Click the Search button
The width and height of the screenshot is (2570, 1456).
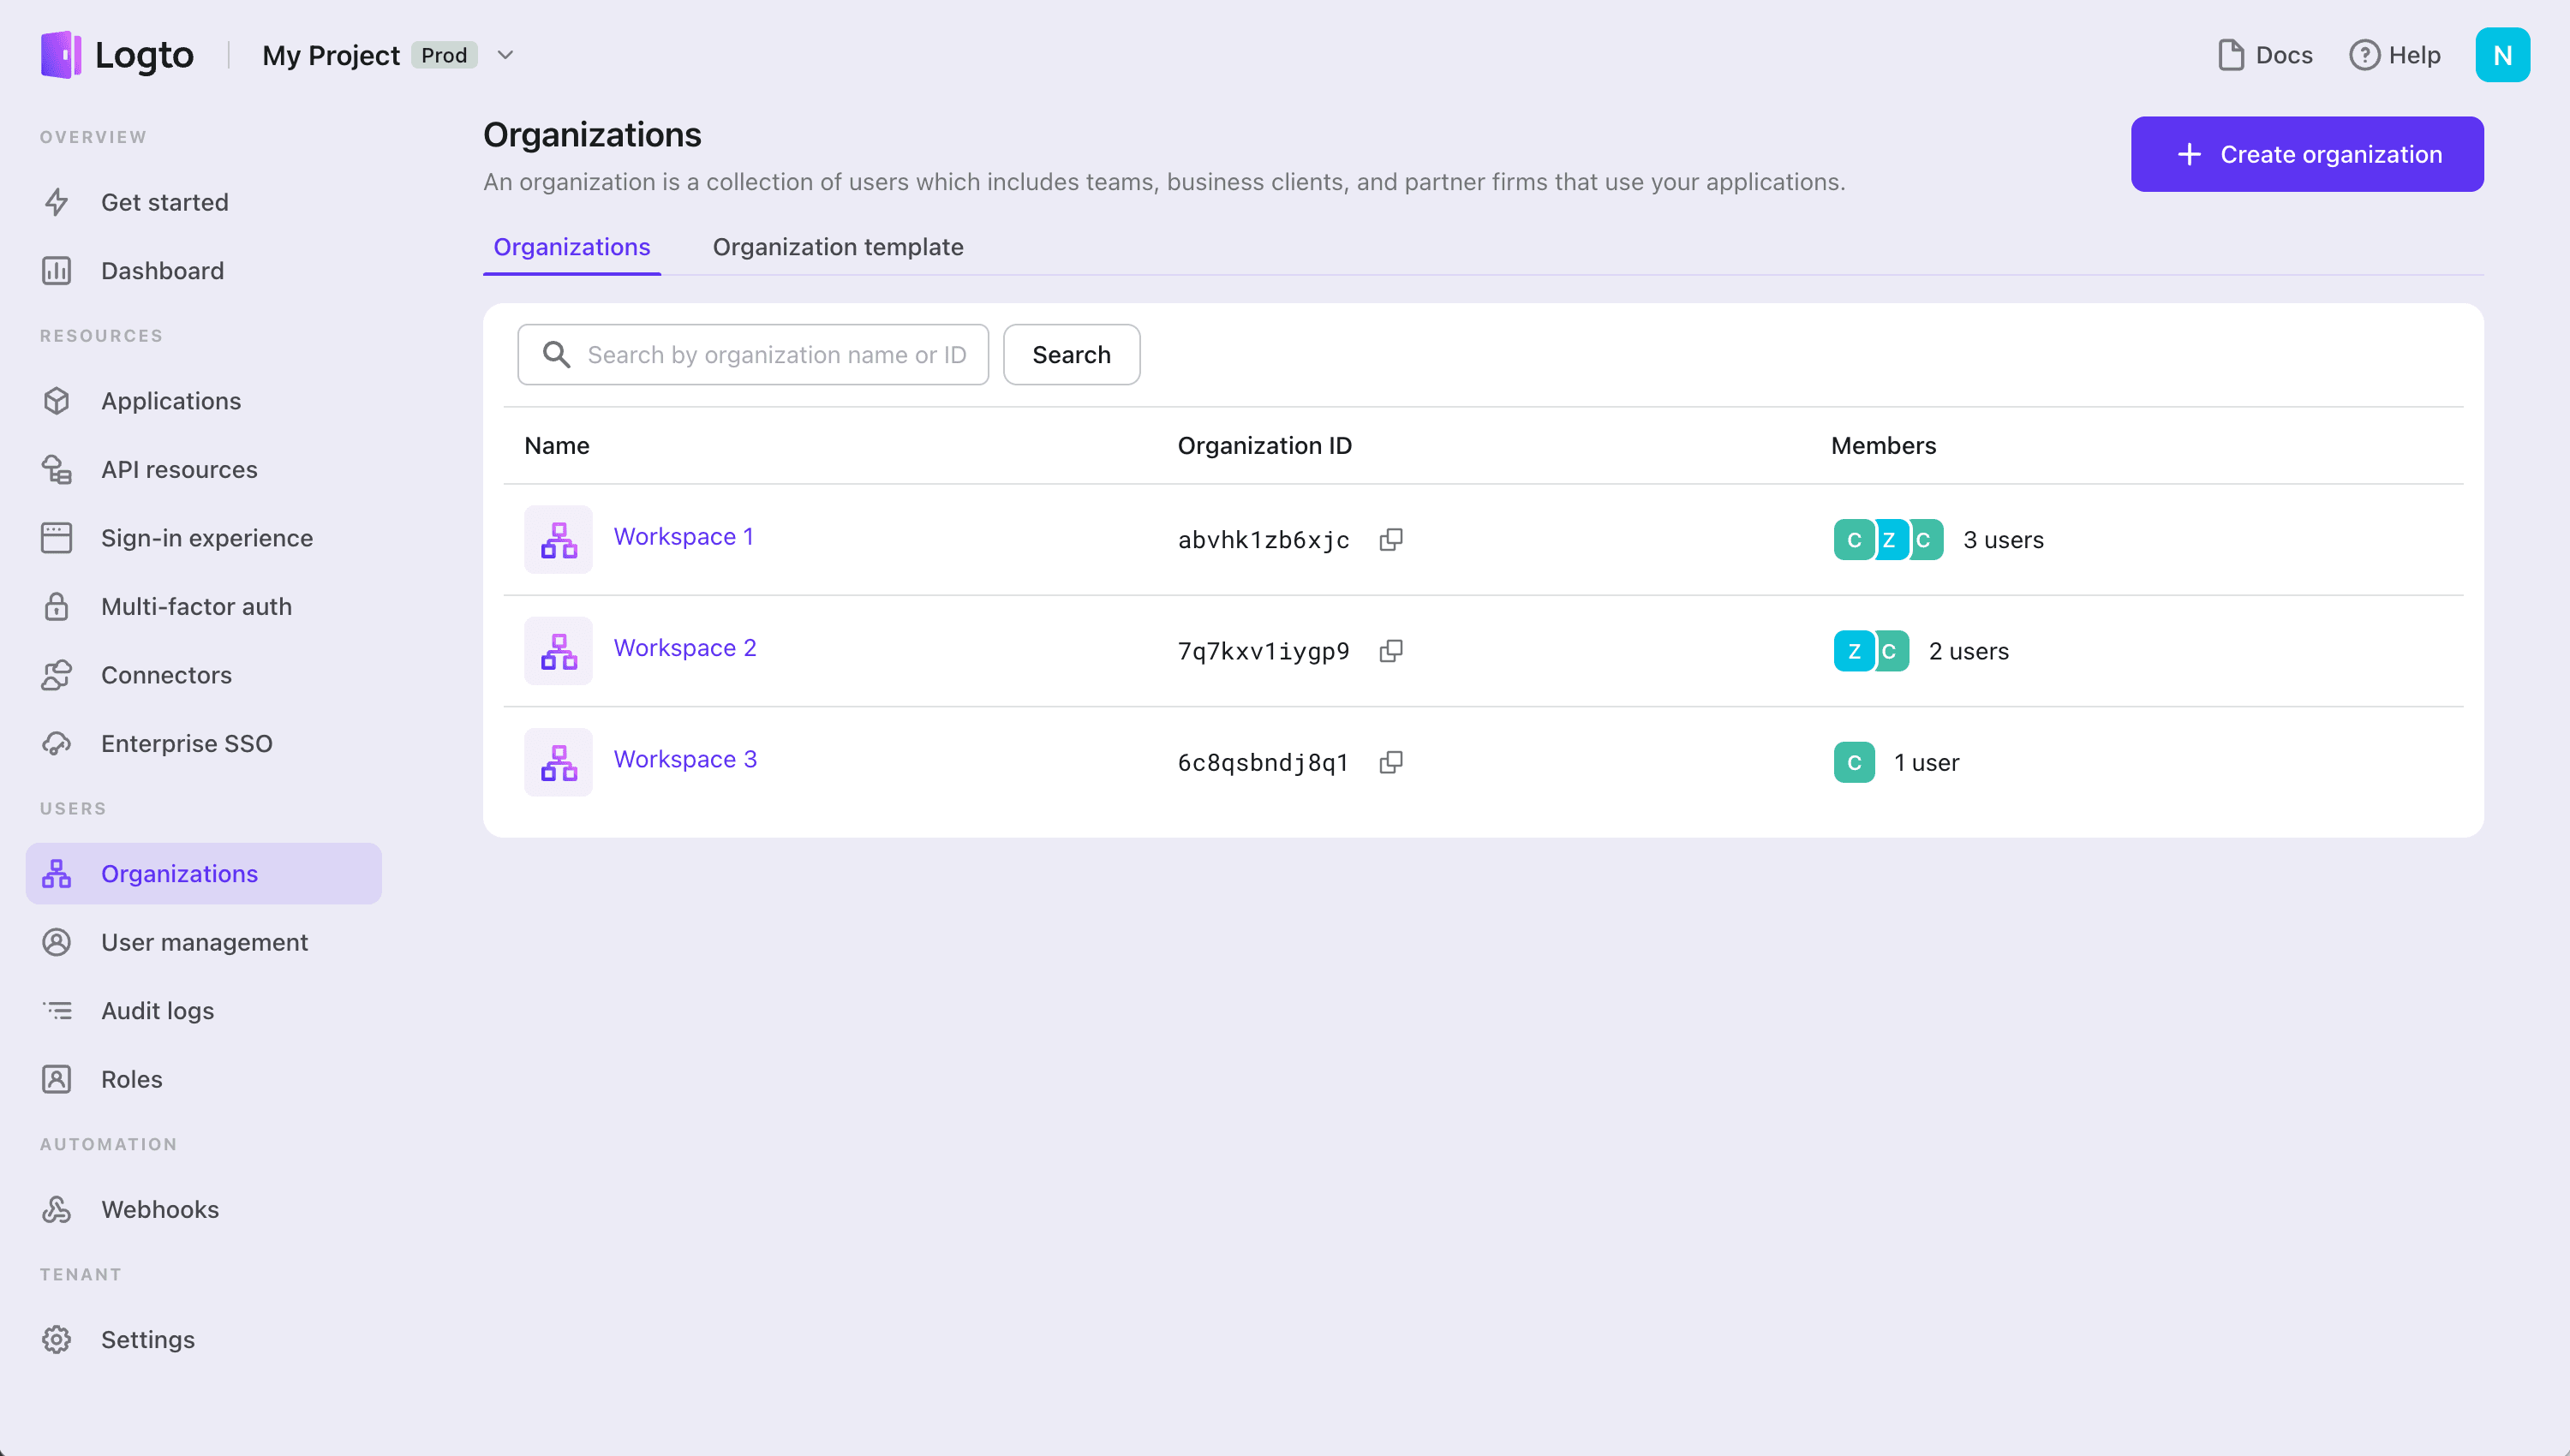tap(1070, 355)
